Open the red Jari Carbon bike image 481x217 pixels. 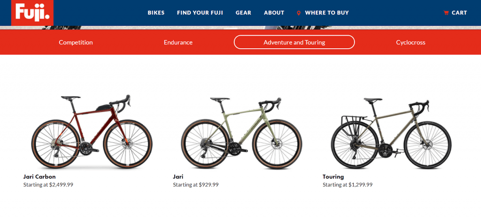pyautogui.click(x=92, y=132)
